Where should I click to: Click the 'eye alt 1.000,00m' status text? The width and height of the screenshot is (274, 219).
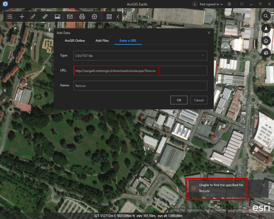170,216
